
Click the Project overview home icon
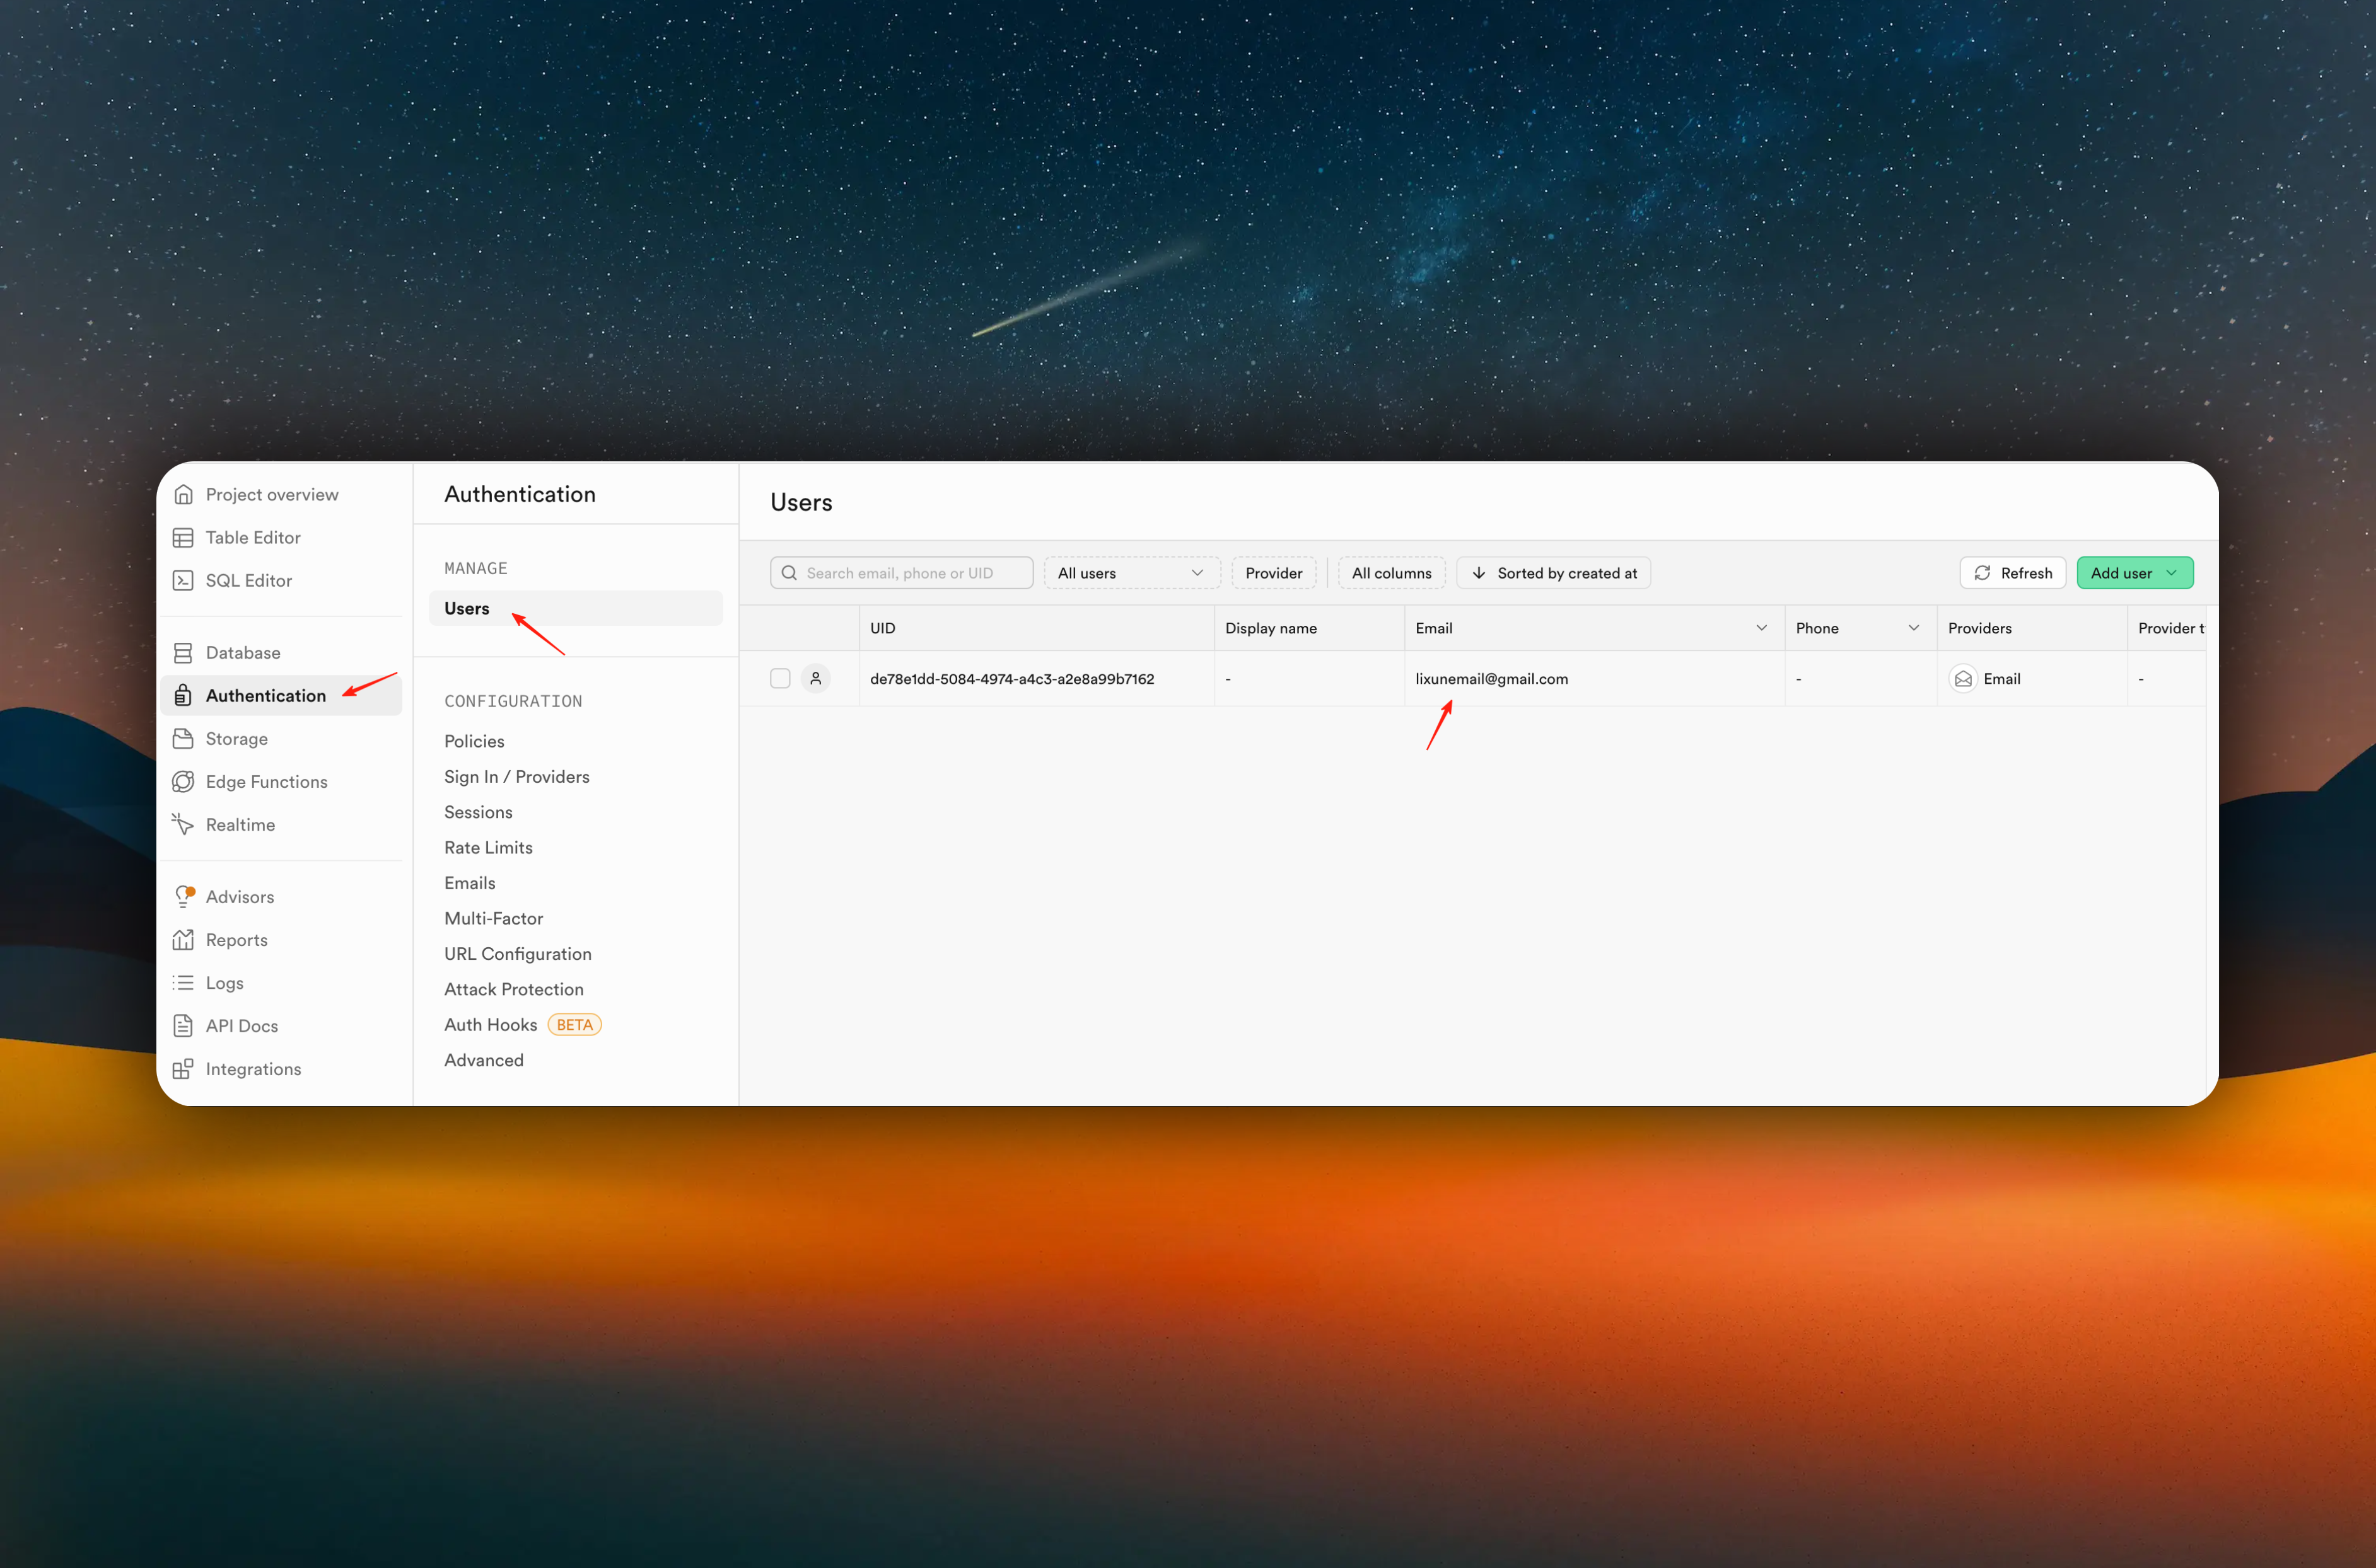pyautogui.click(x=183, y=495)
